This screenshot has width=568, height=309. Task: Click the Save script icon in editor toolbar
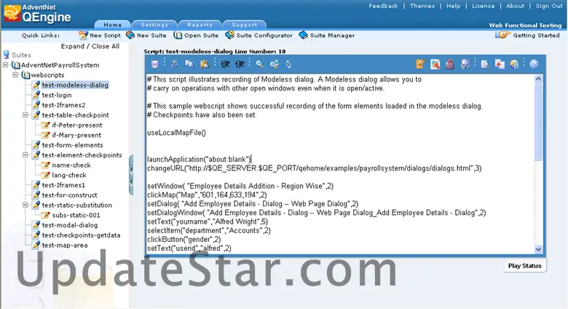tap(154, 64)
